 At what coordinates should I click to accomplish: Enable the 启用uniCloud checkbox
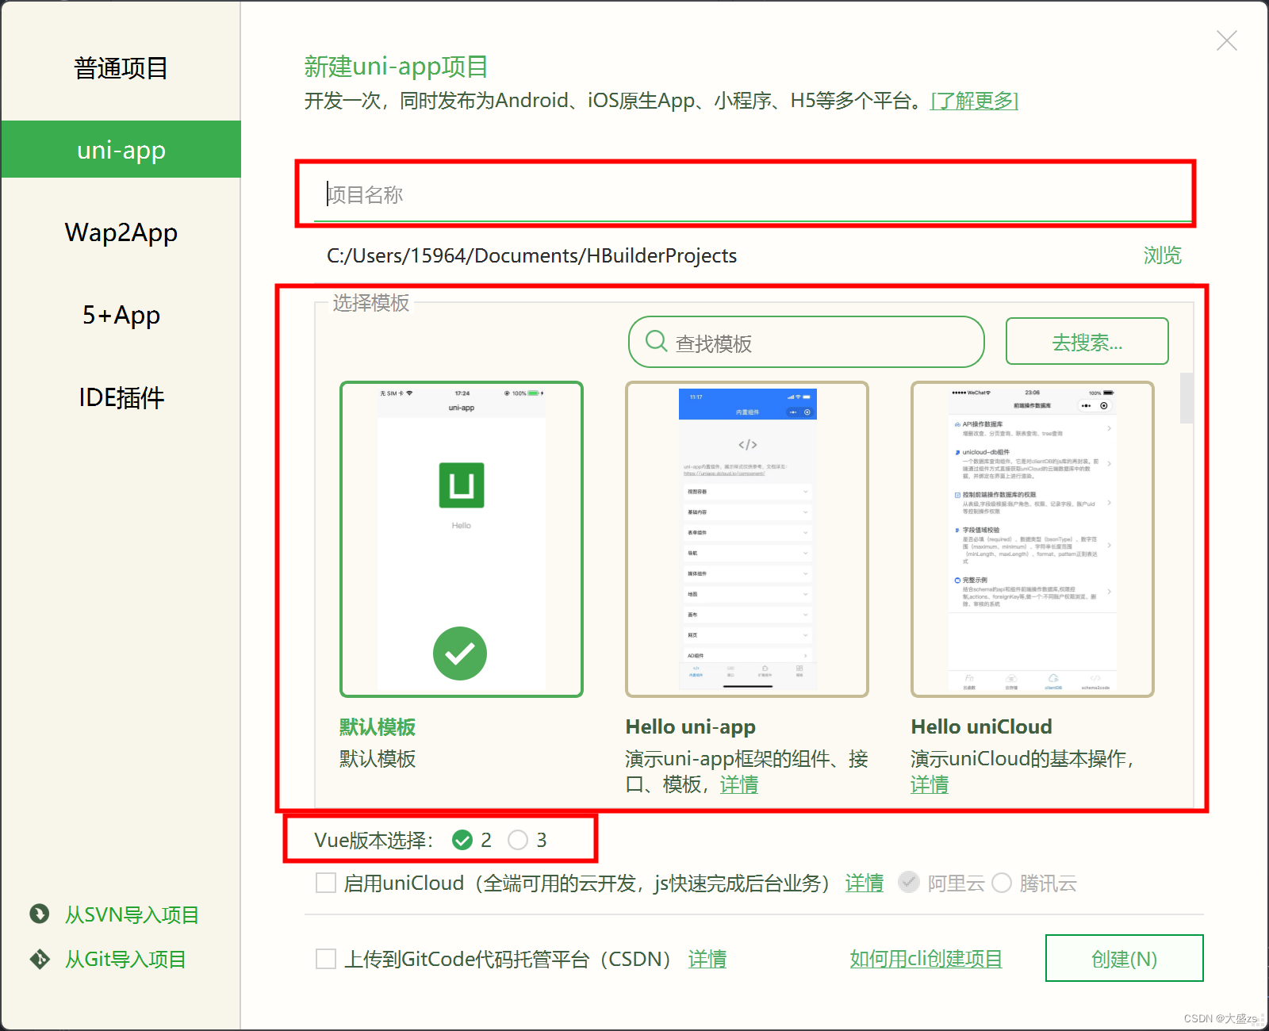pos(326,883)
